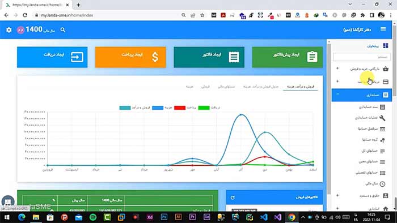Click the browser back arrow
397x223 pixels.
tap(6, 15)
